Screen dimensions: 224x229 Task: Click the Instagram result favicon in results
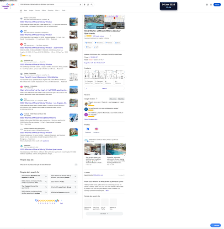[x=21, y=87]
